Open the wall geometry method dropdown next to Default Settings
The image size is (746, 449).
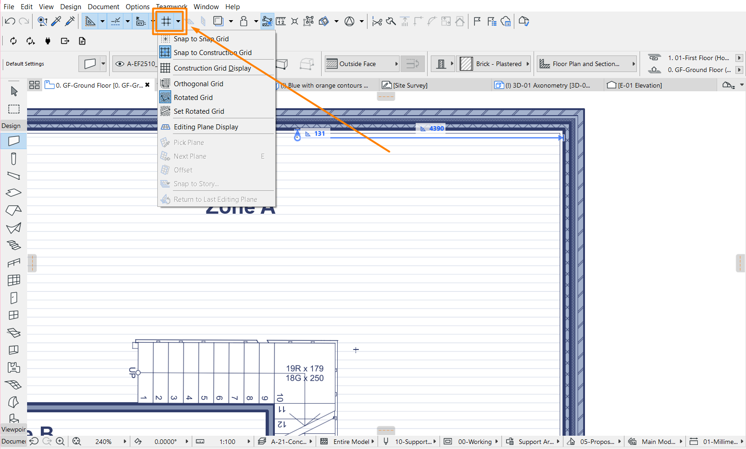tap(104, 64)
